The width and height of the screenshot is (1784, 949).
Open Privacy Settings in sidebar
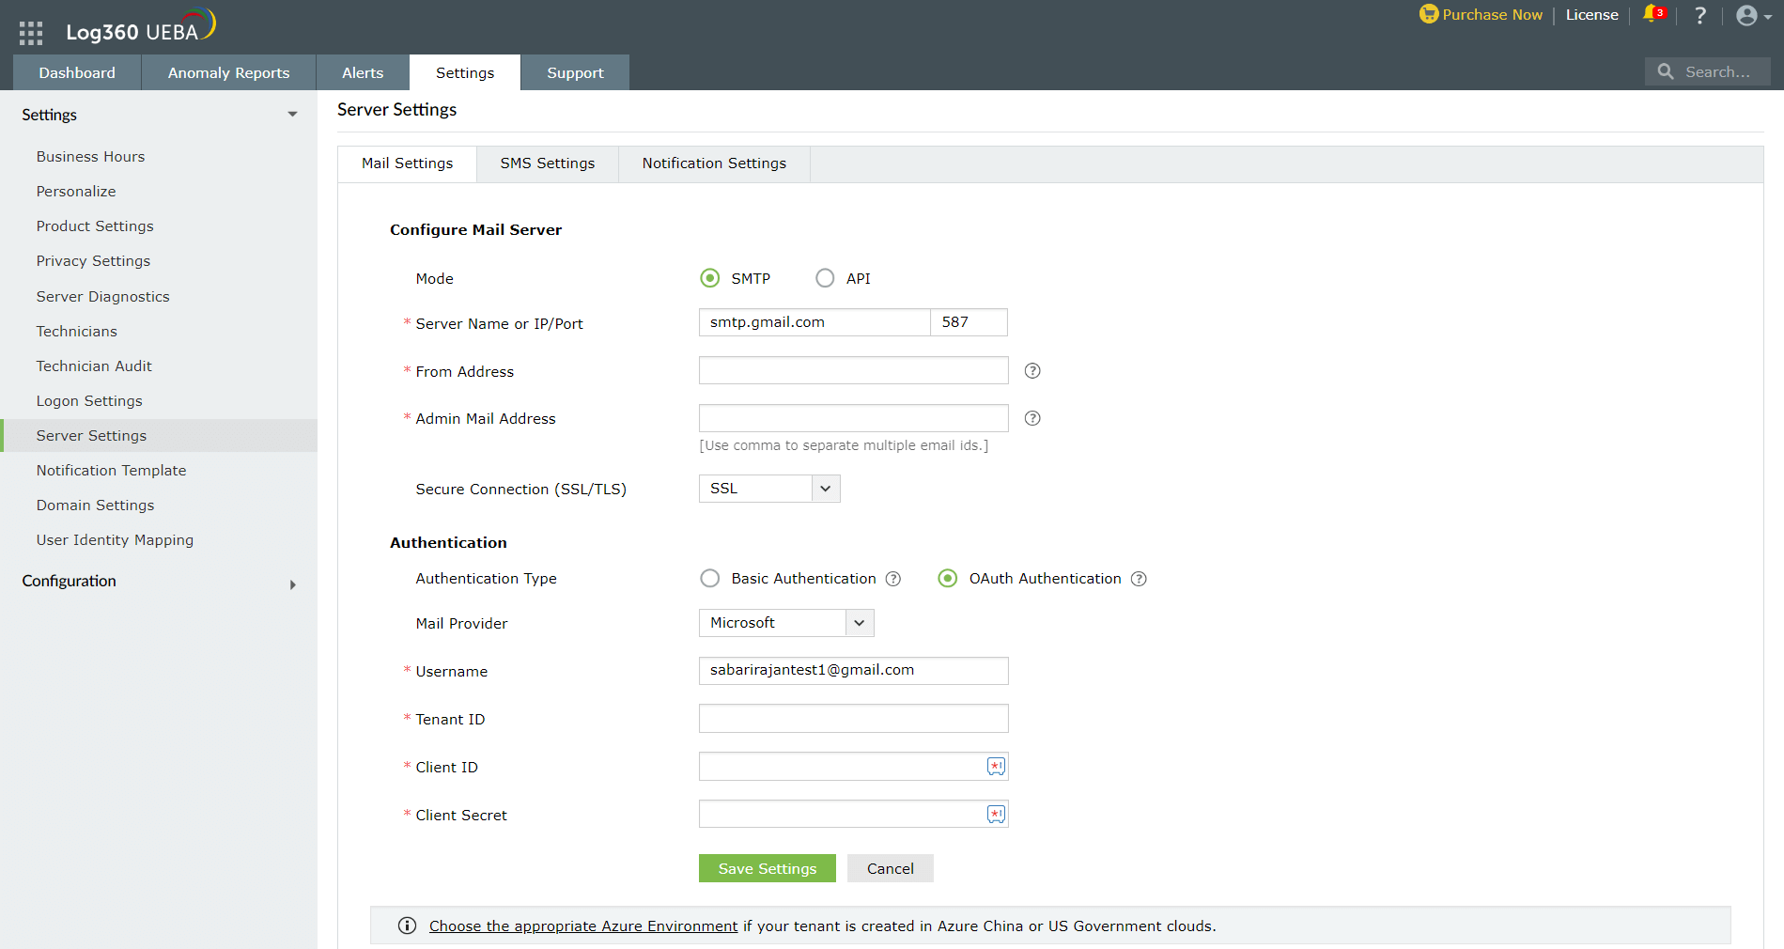click(x=93, y=261)
